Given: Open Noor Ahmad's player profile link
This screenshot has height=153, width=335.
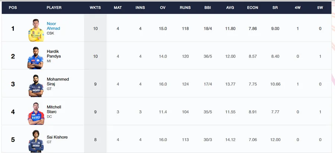Looking at the screenshot, I should 53,26.
